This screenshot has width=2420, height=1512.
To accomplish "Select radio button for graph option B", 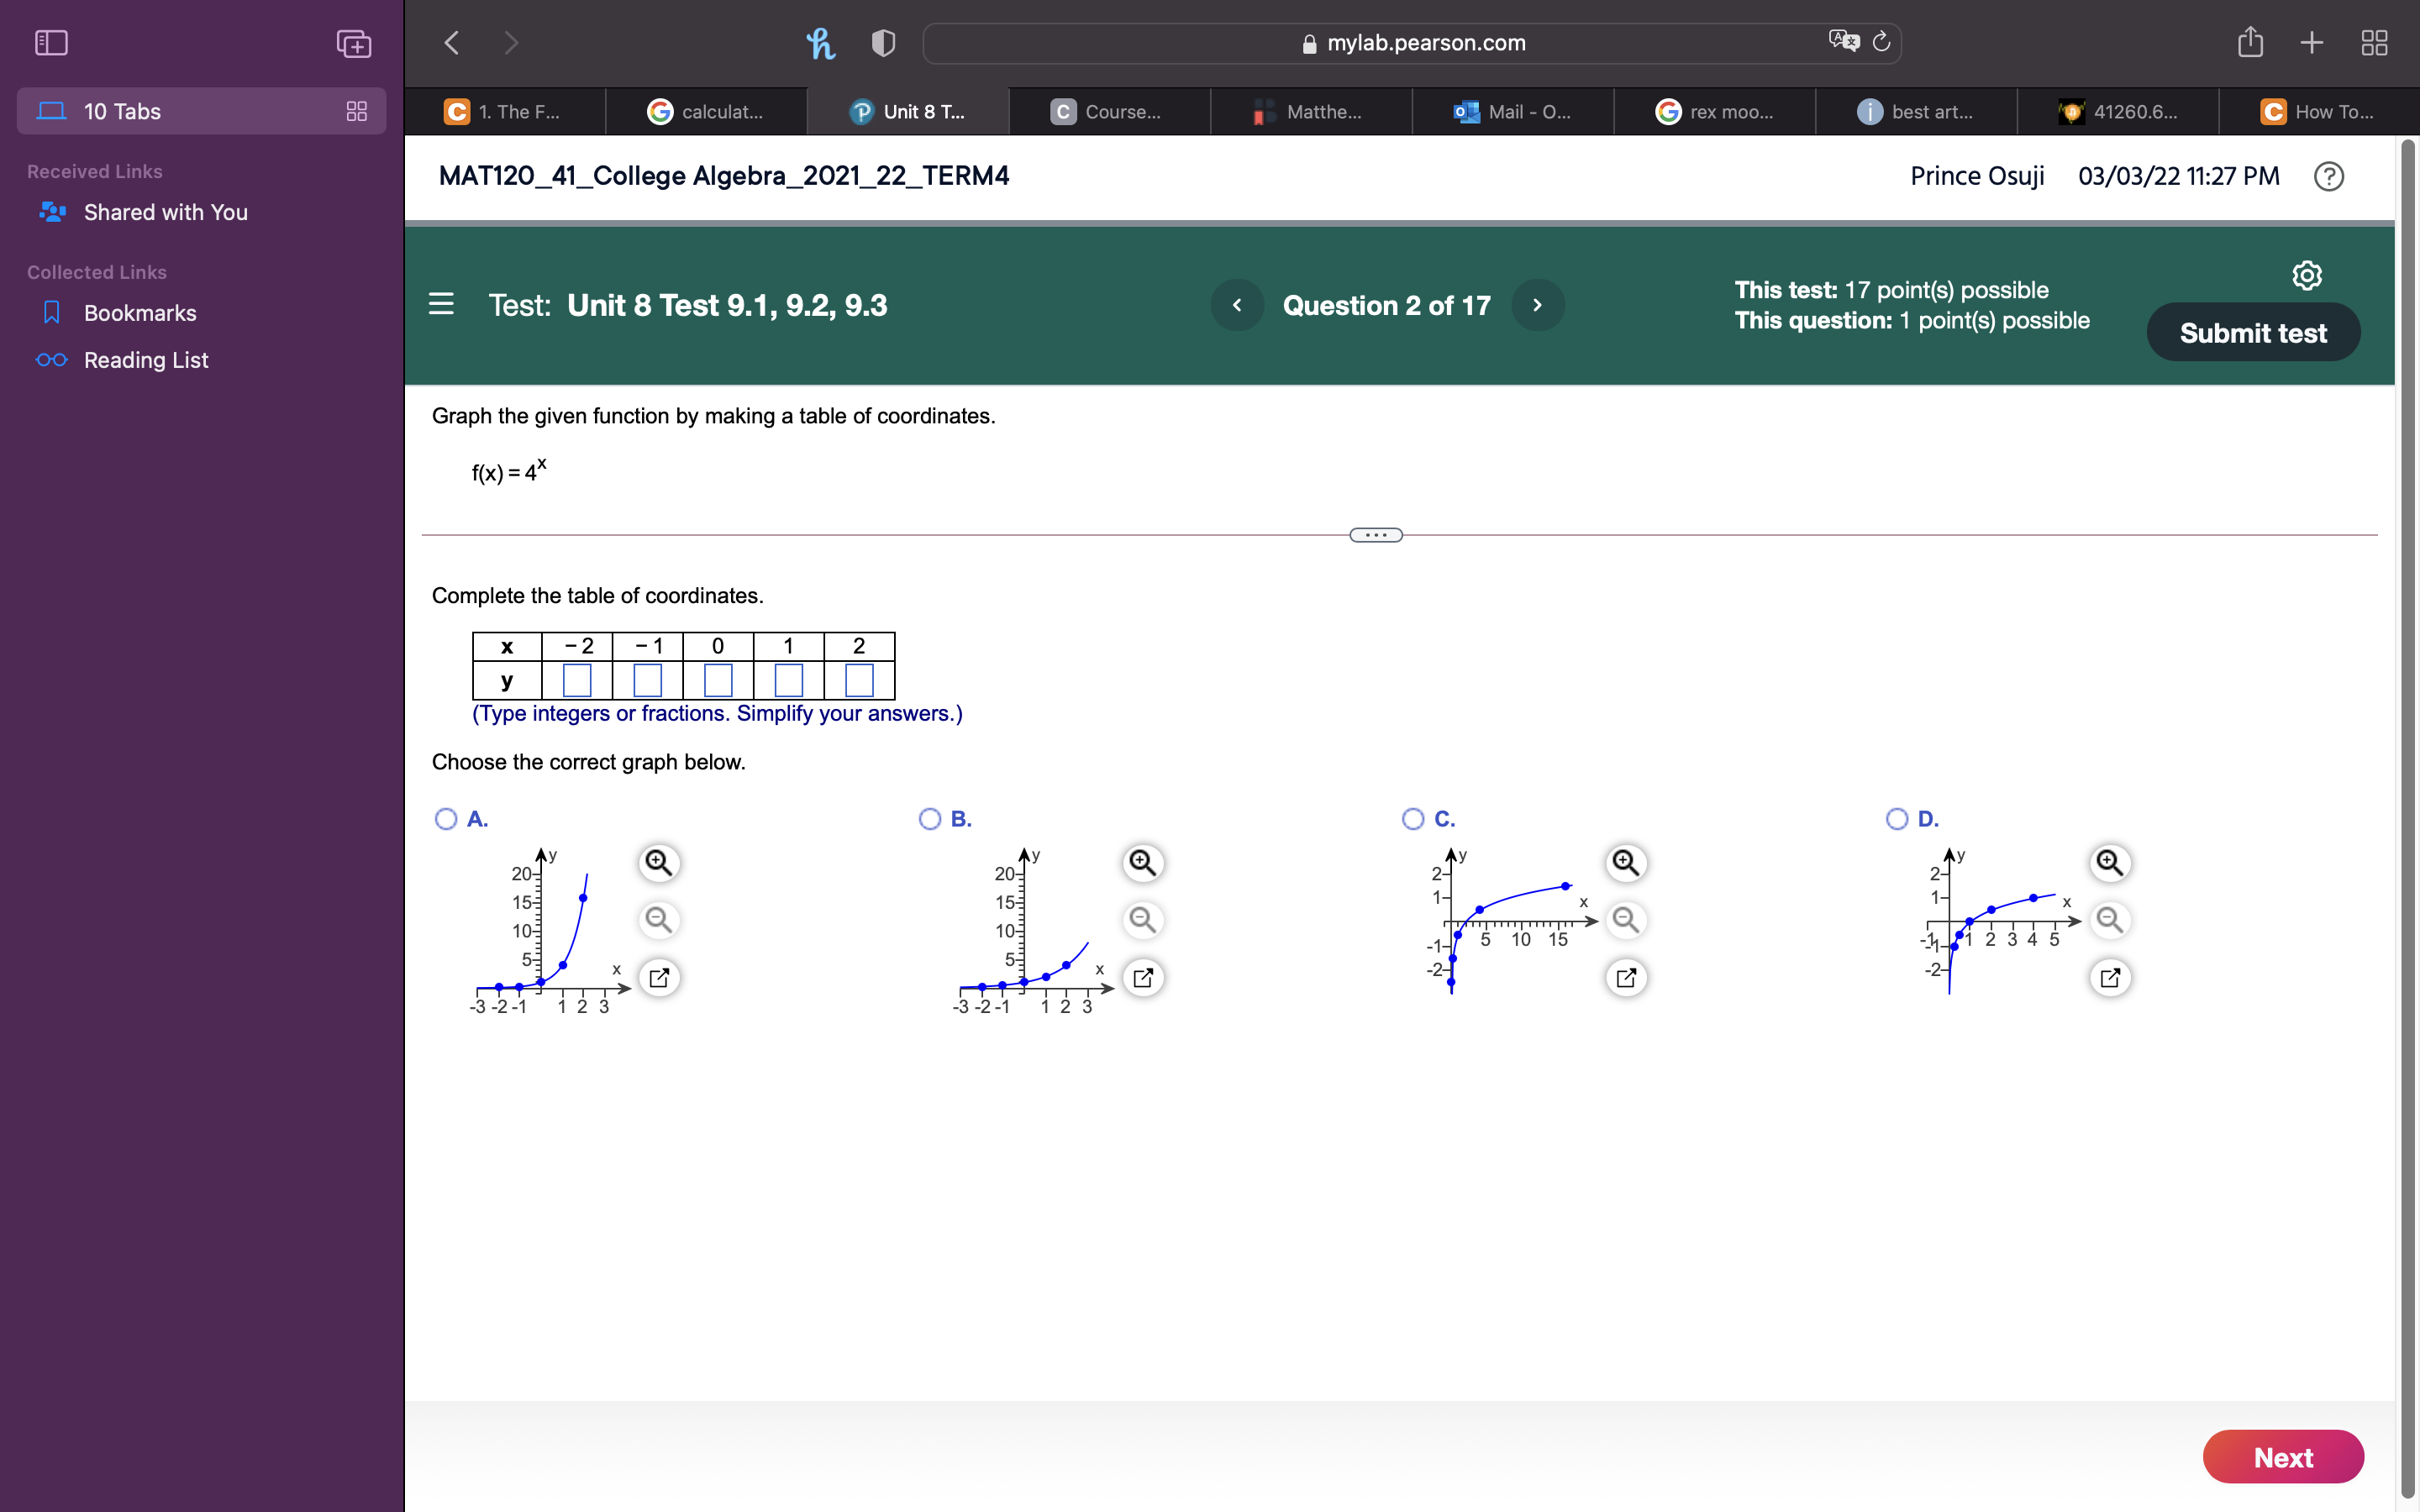I will coord(929,817).
